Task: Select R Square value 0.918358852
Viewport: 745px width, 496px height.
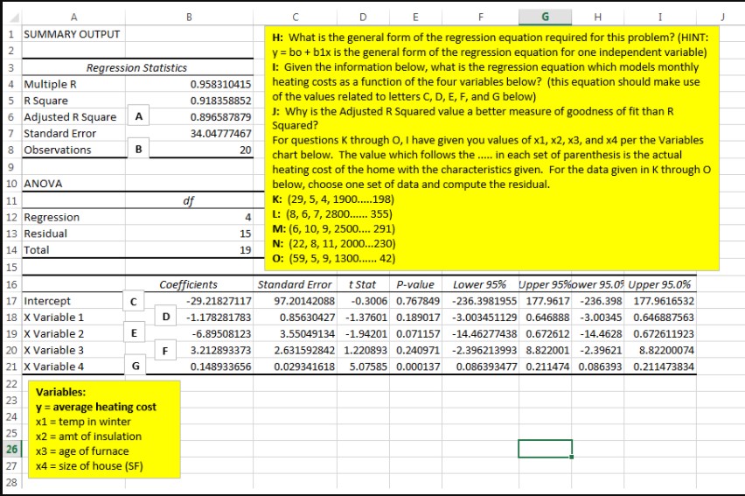Action: [220, 101]
